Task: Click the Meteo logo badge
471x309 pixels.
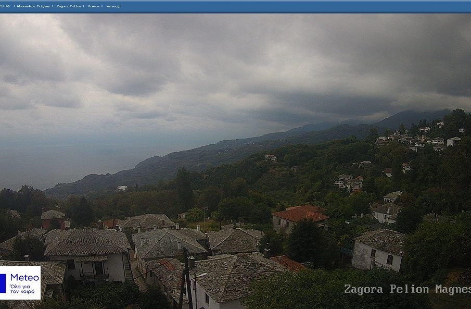Action: tap(20, 282)
